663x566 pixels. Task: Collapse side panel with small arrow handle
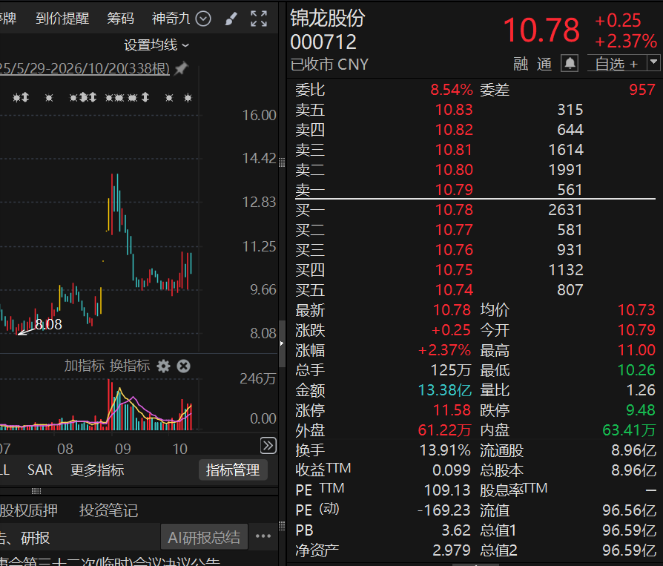coord(282,343)
